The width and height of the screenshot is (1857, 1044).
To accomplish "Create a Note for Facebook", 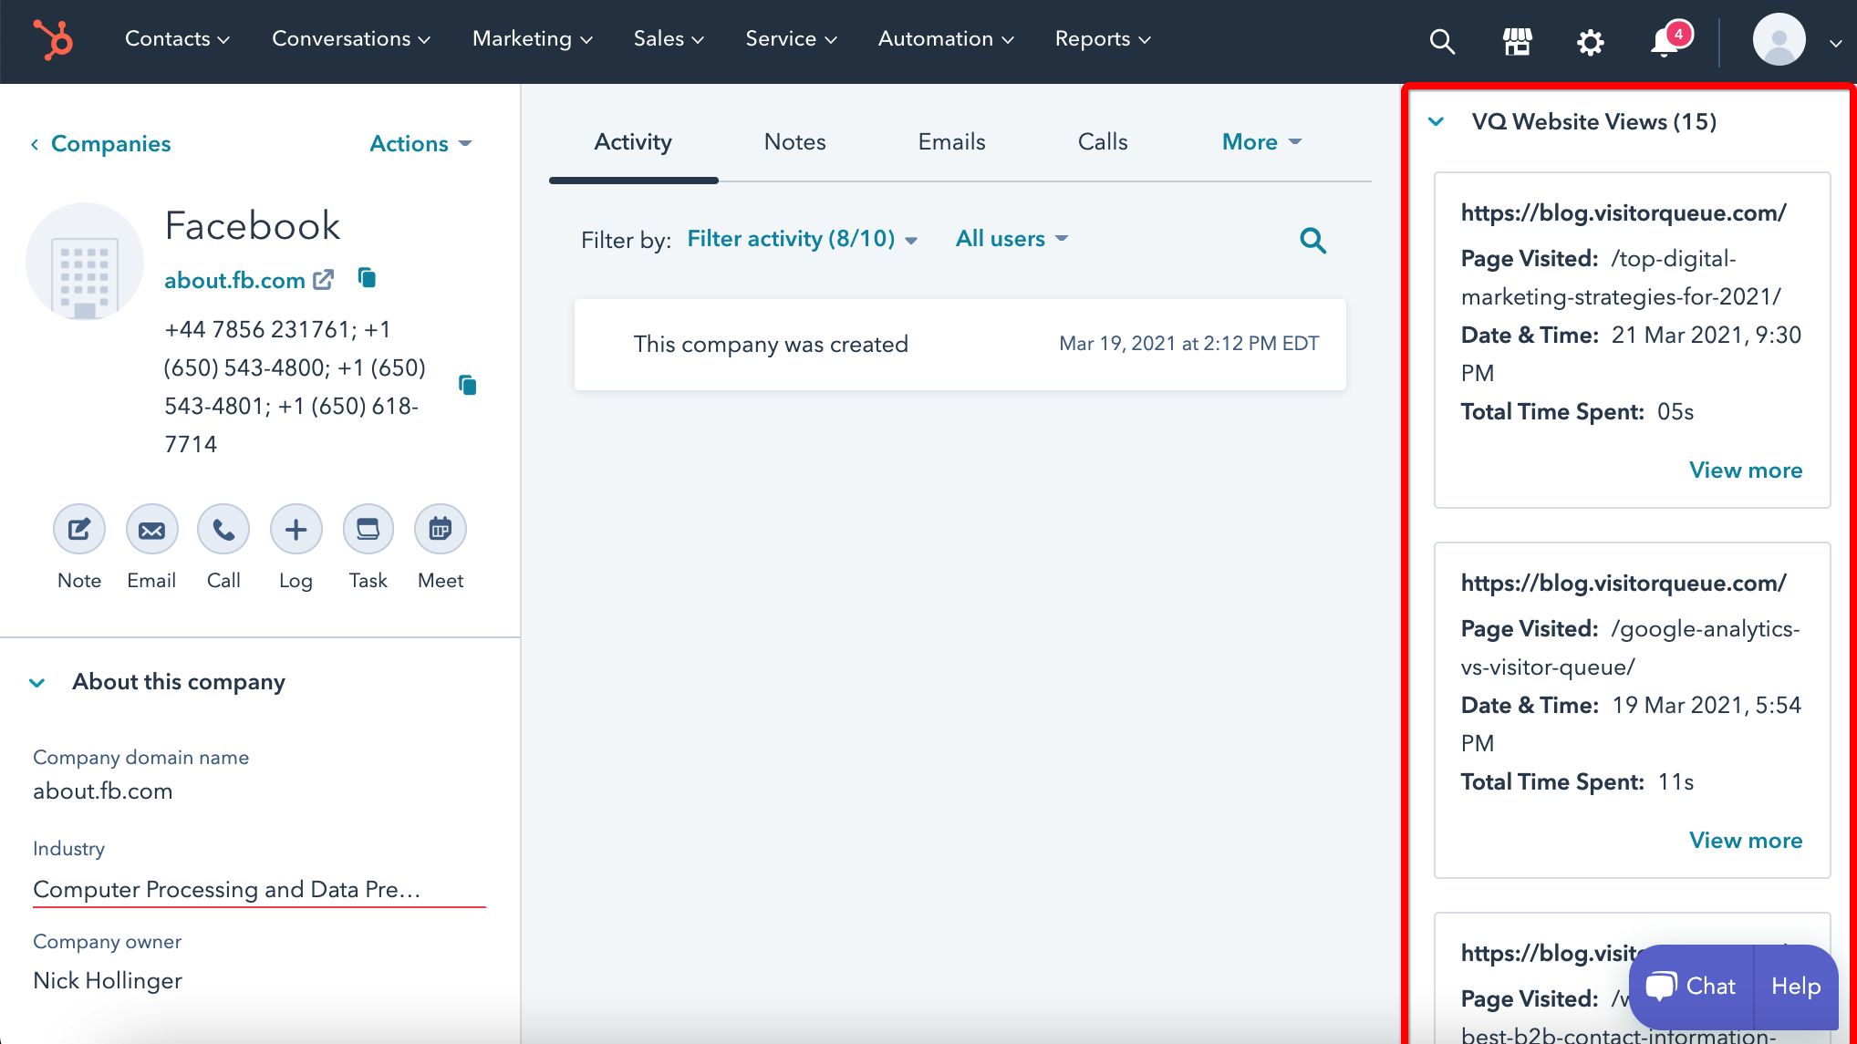I will [78, 529].
